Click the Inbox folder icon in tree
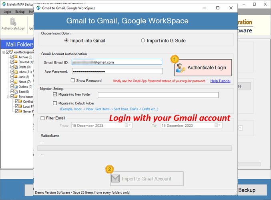 click(x=16, y=72)
